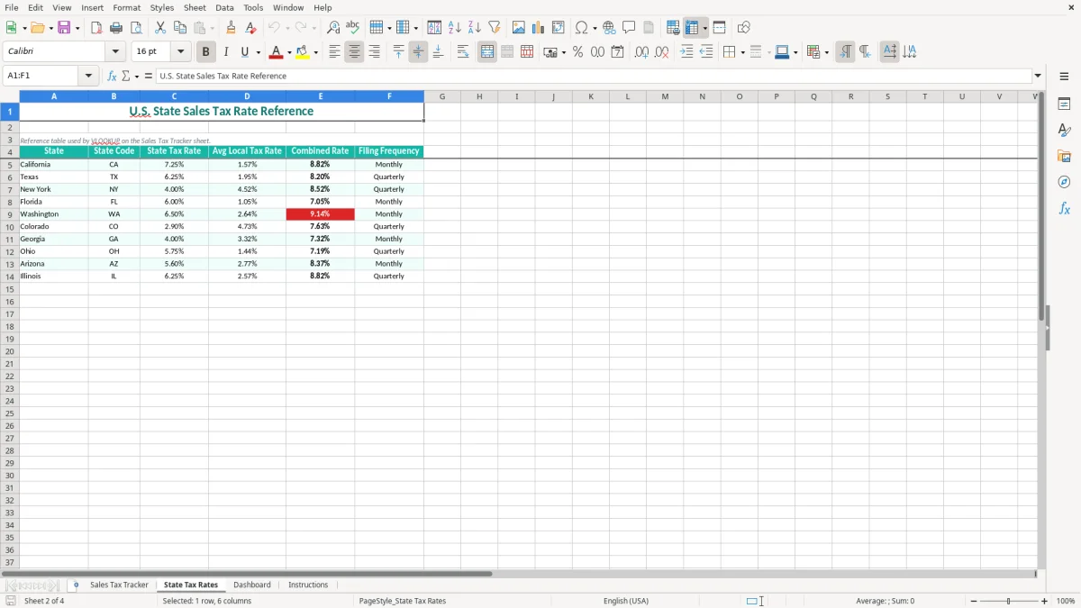Open the Function Wizard next to Name Box

pos(112,77)
